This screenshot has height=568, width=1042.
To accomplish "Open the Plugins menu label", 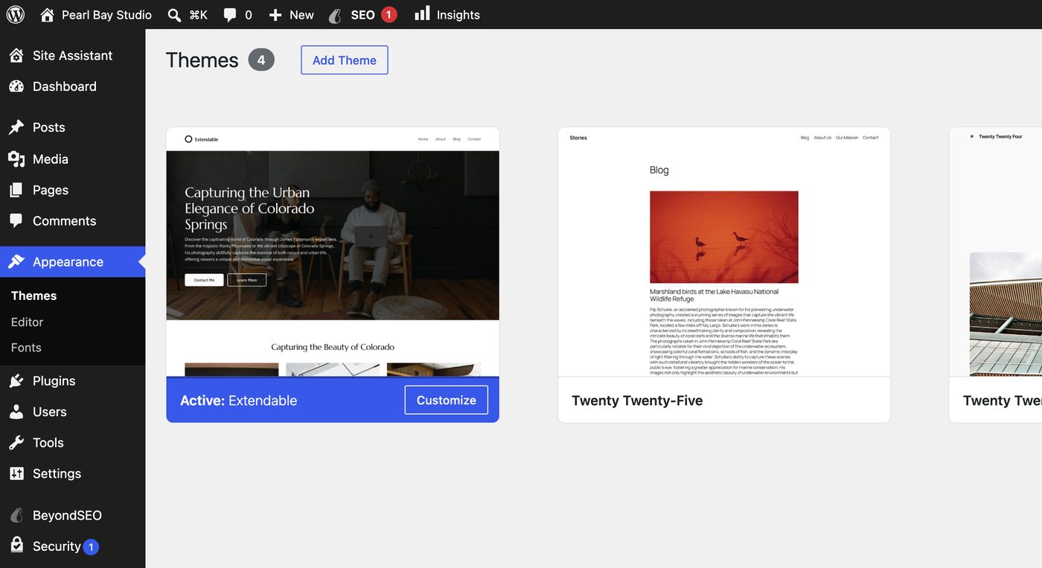I will pos(54,381).
